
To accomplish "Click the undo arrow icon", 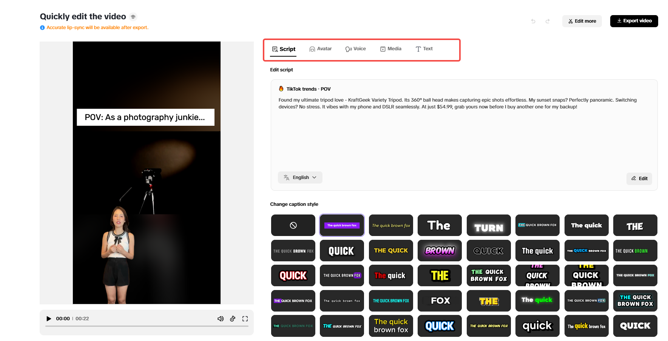I will [533, 21].
